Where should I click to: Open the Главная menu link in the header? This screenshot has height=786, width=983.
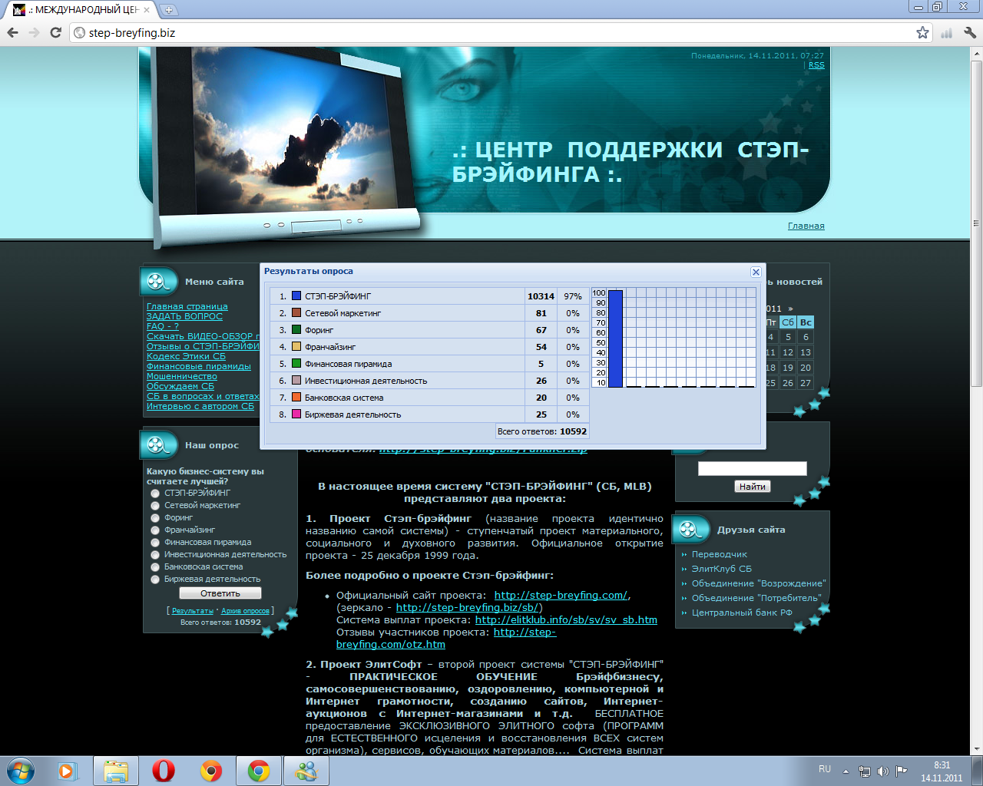click(806, 226)
